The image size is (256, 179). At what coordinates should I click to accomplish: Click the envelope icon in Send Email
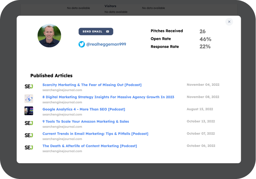pos(108,31)
